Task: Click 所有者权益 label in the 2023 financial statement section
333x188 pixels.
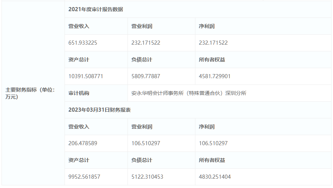Action: (212, 160)
